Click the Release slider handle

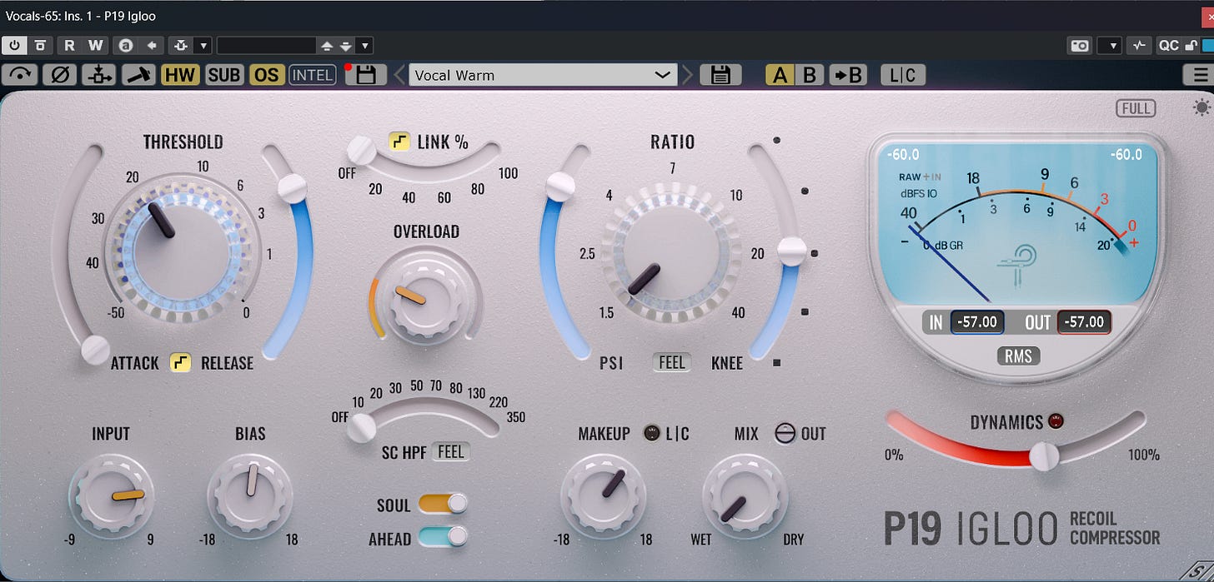point(293,187)
